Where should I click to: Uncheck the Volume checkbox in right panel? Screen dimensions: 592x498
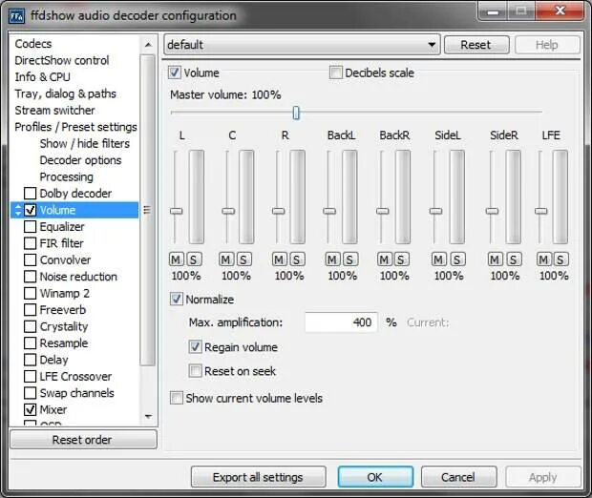click(x=175, y=73)
